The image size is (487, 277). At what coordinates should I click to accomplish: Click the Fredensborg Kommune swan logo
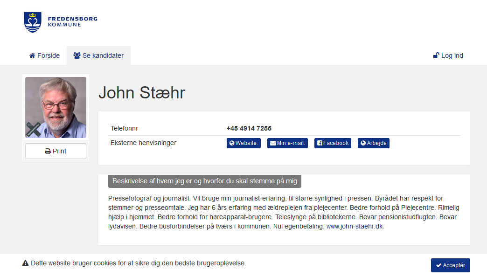[x=33, y=22]
